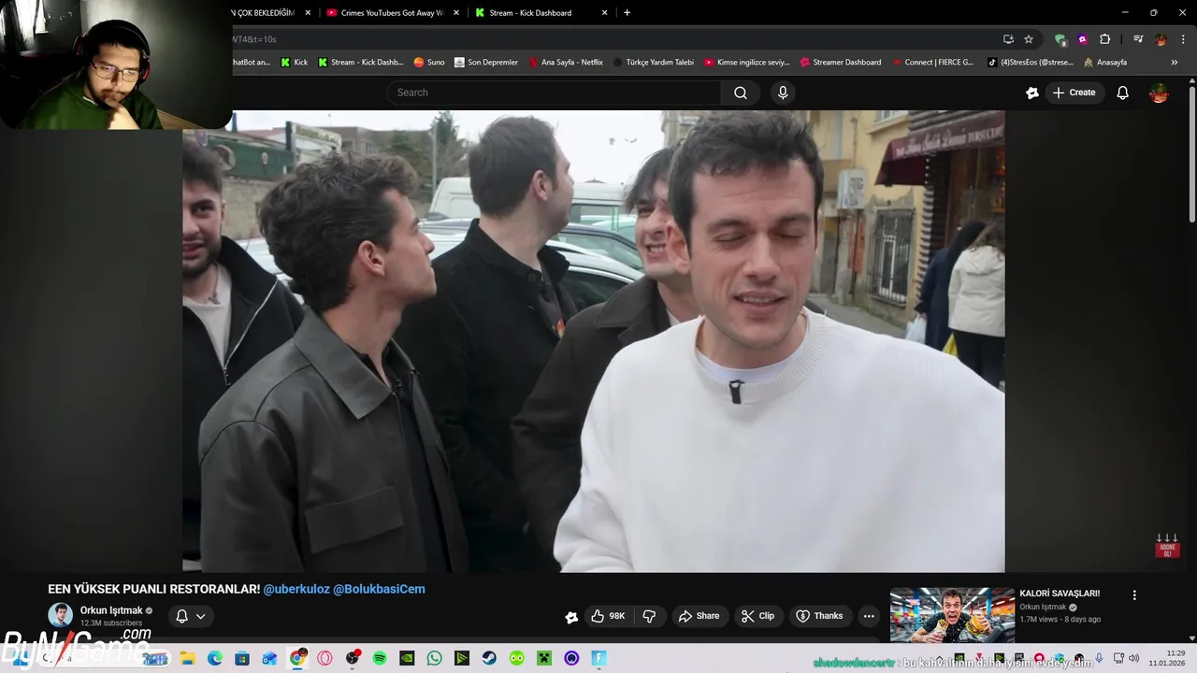Open WhatsApp from the taskbar
Viewport: 1197px width, 673px height.
[x=434, y=658]
